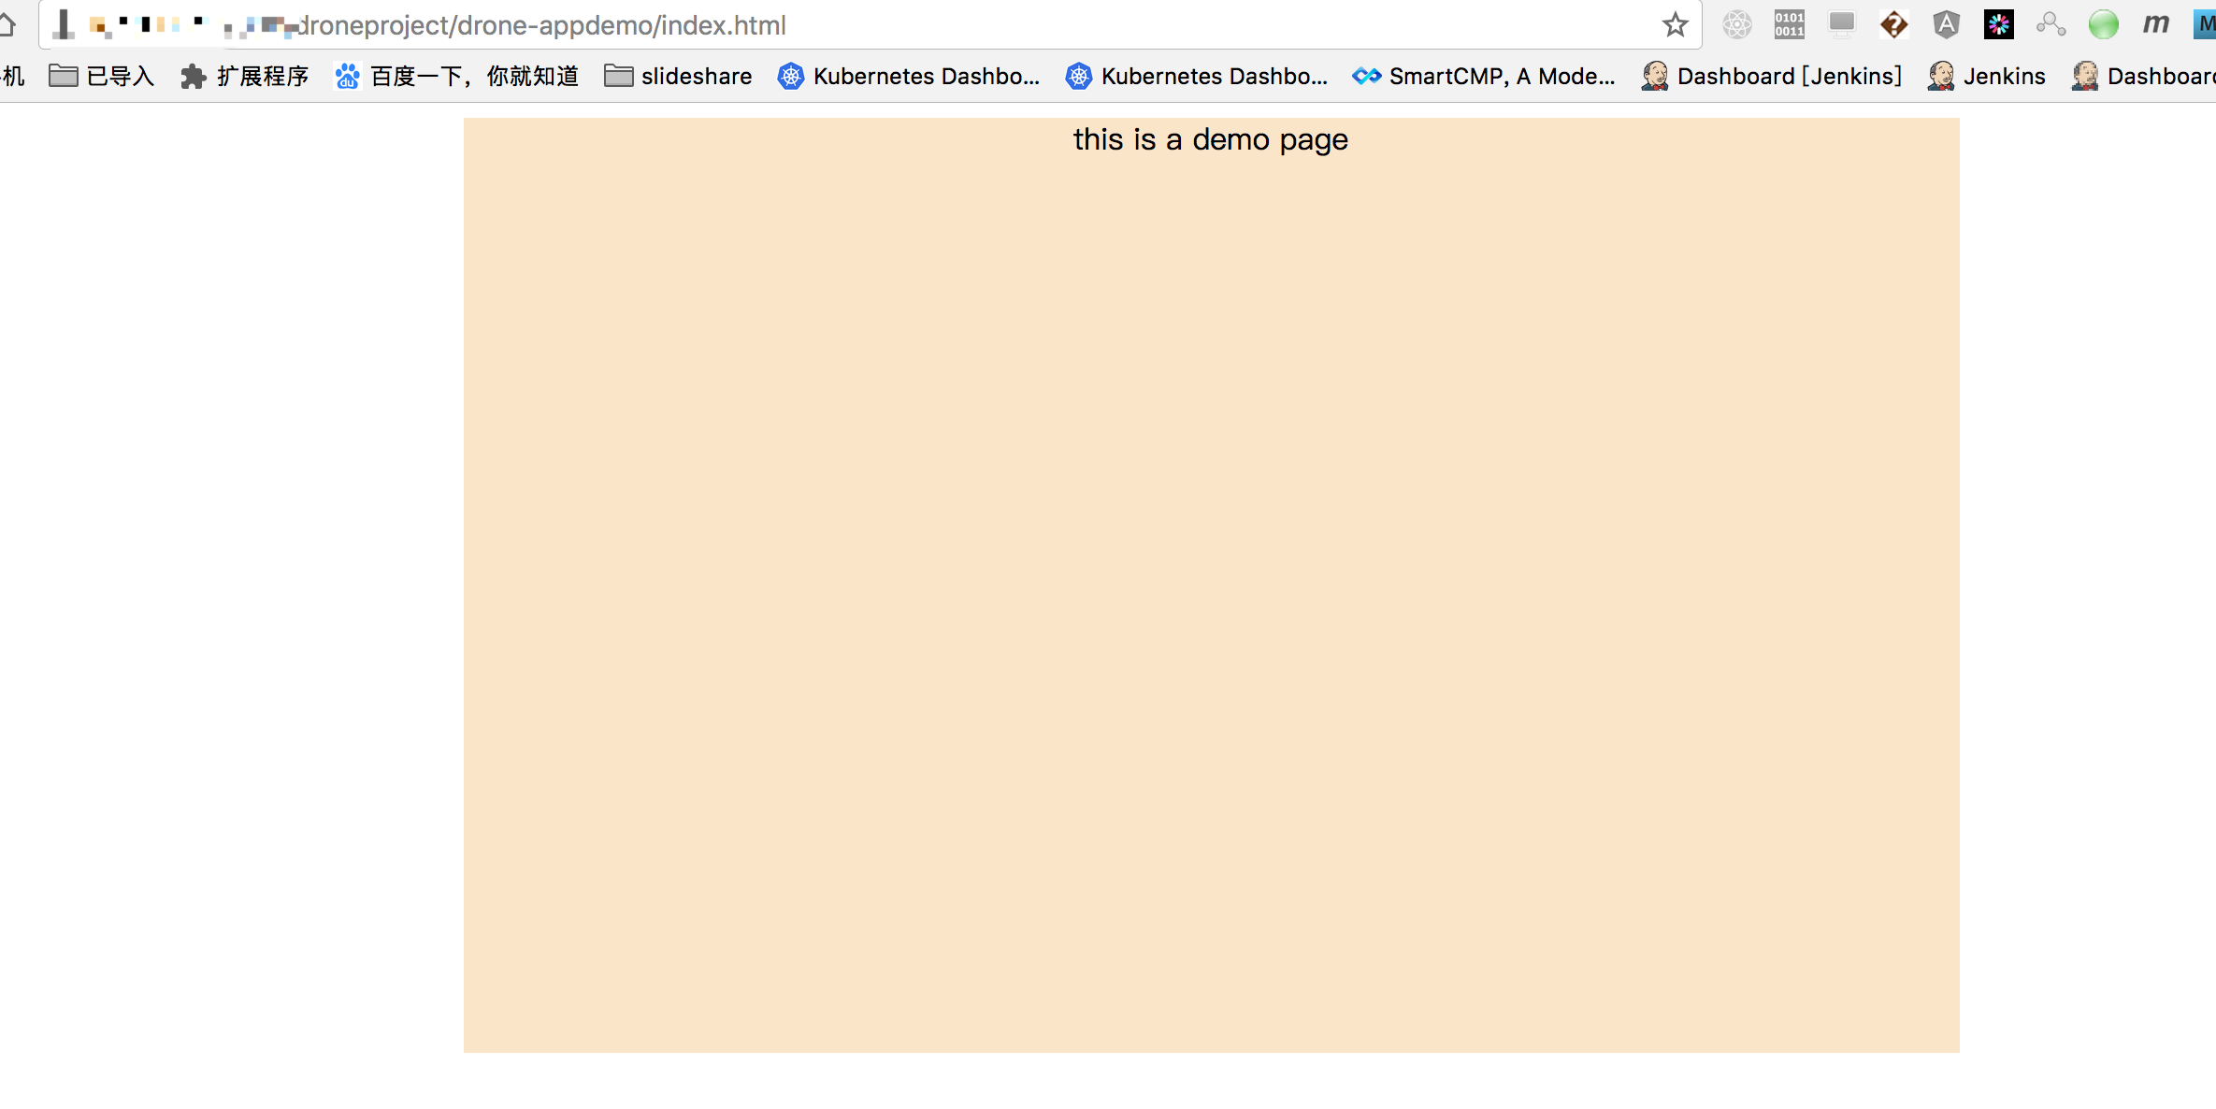The image size is (2216, 1109).
Task: Click the italic m extension icon
Action: (2155, 25)
